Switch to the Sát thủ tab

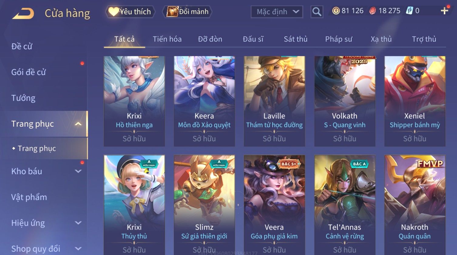click(x=296, y=39)
